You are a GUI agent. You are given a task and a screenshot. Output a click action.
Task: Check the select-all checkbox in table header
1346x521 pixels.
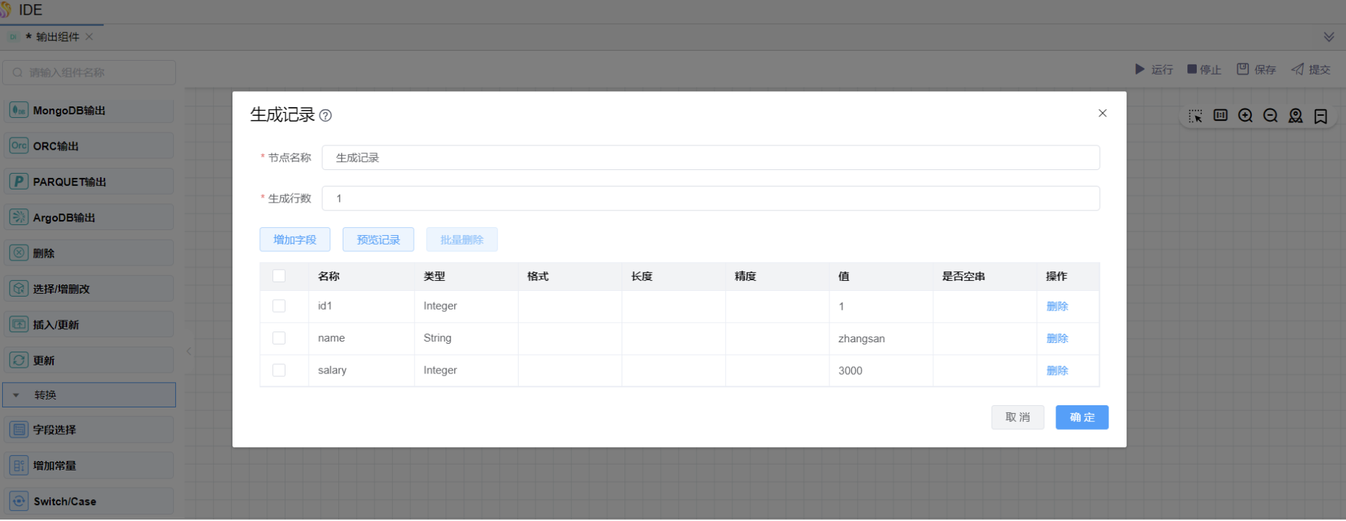(x=279, y=276)
